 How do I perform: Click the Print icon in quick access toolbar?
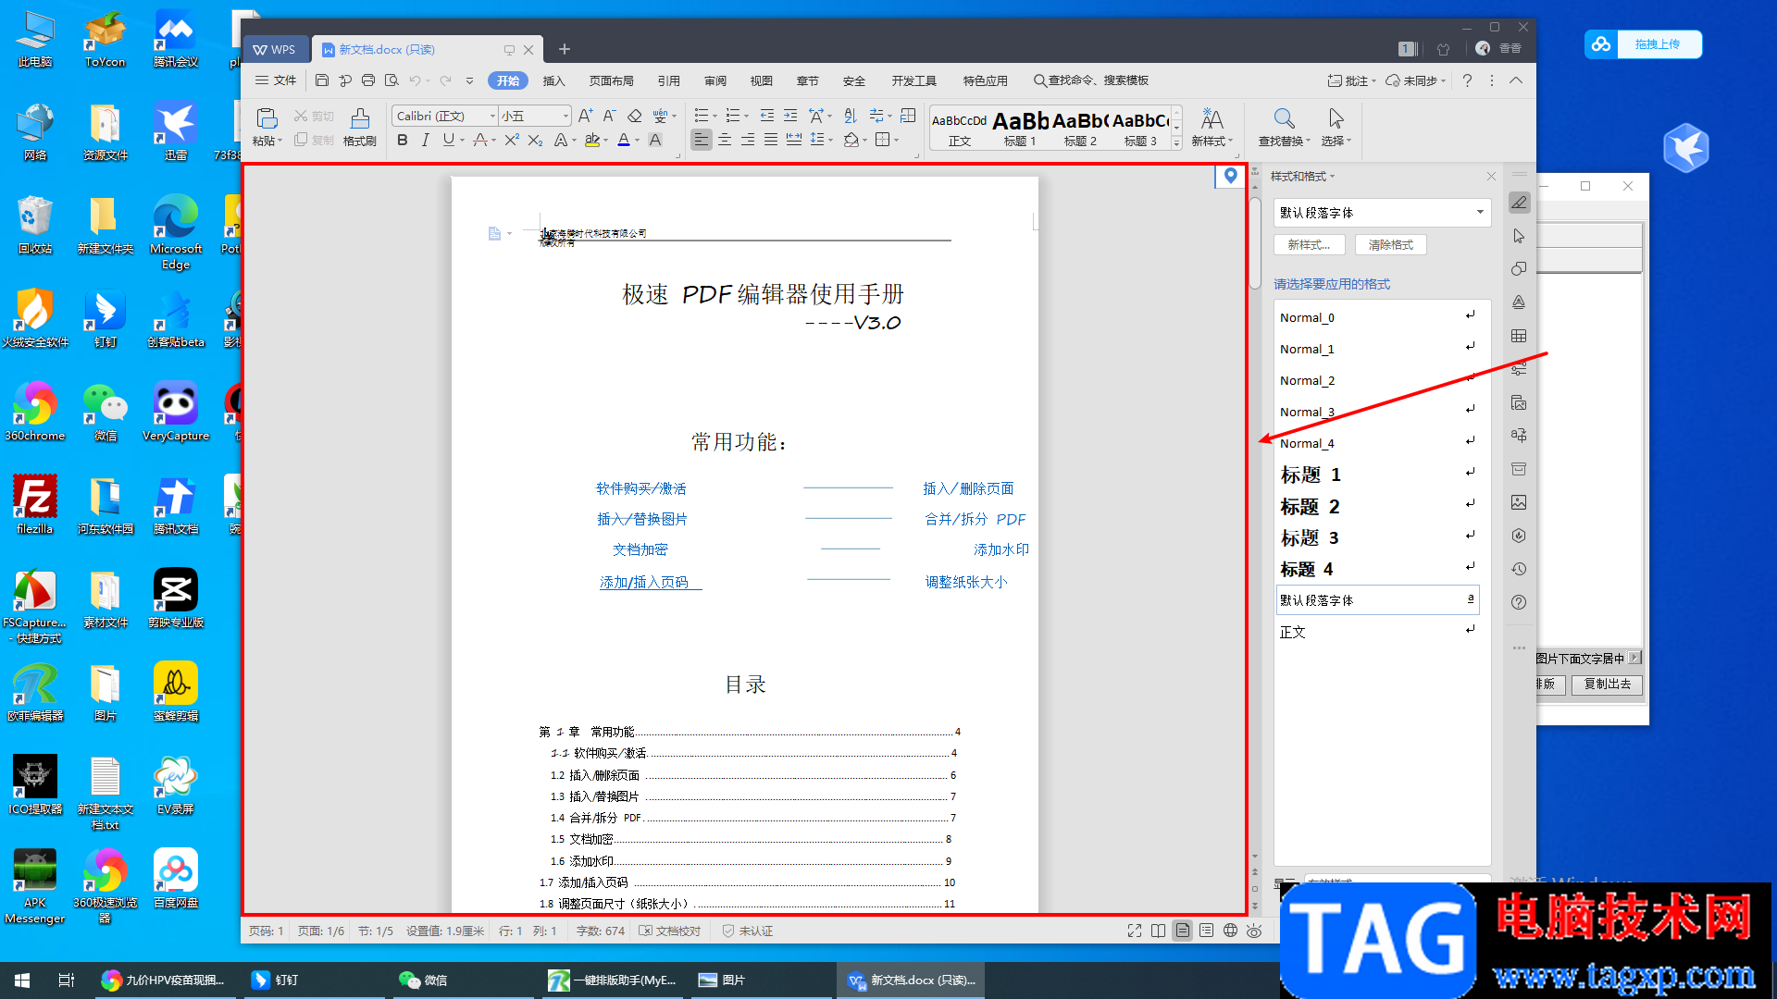click(x=368, y=80)
